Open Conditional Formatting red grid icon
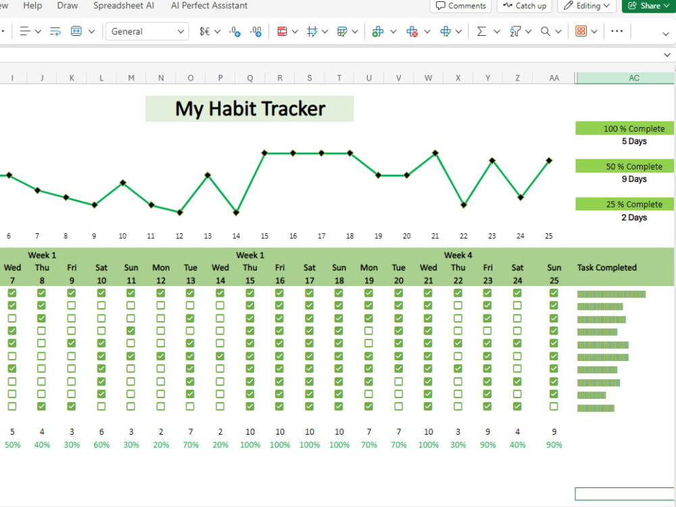676x507 pixels. click(283, 32)
